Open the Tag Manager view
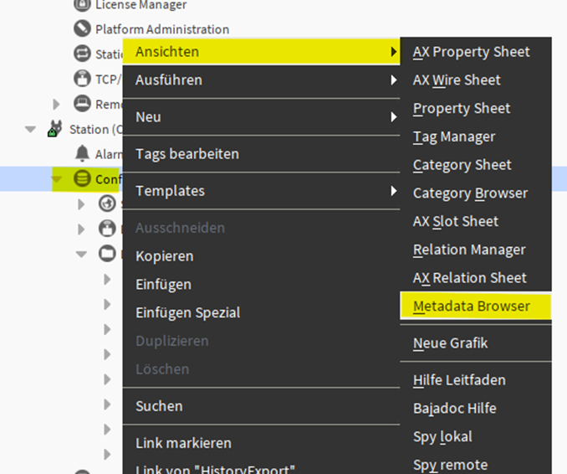567x474 pixels. coord(454,137)
